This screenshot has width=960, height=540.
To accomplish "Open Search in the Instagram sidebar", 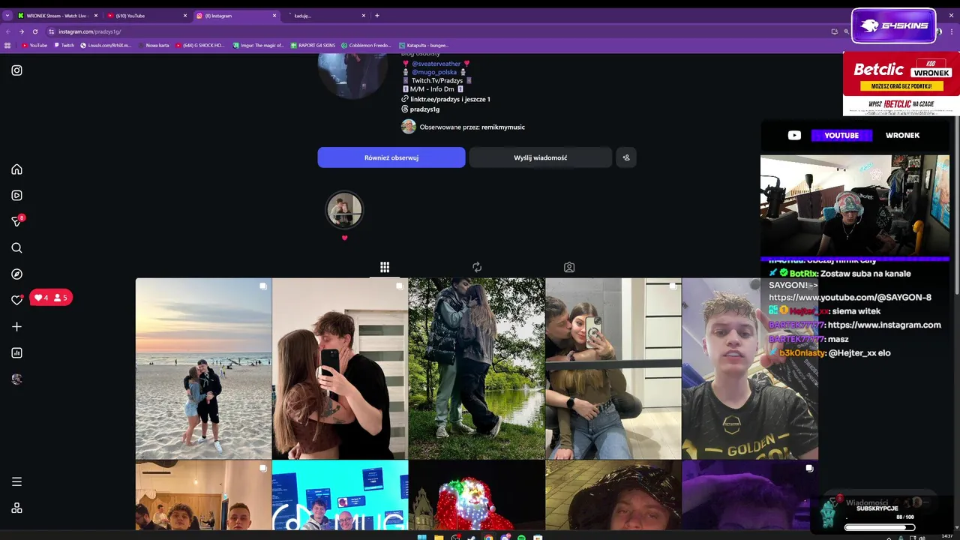I will point(16,248).
